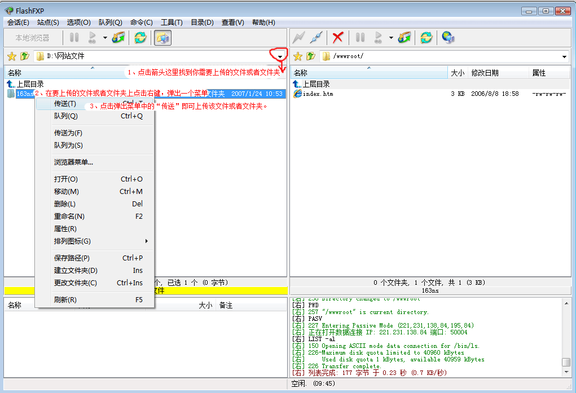Click the 本地浏览器 button

tap(32, 38)
